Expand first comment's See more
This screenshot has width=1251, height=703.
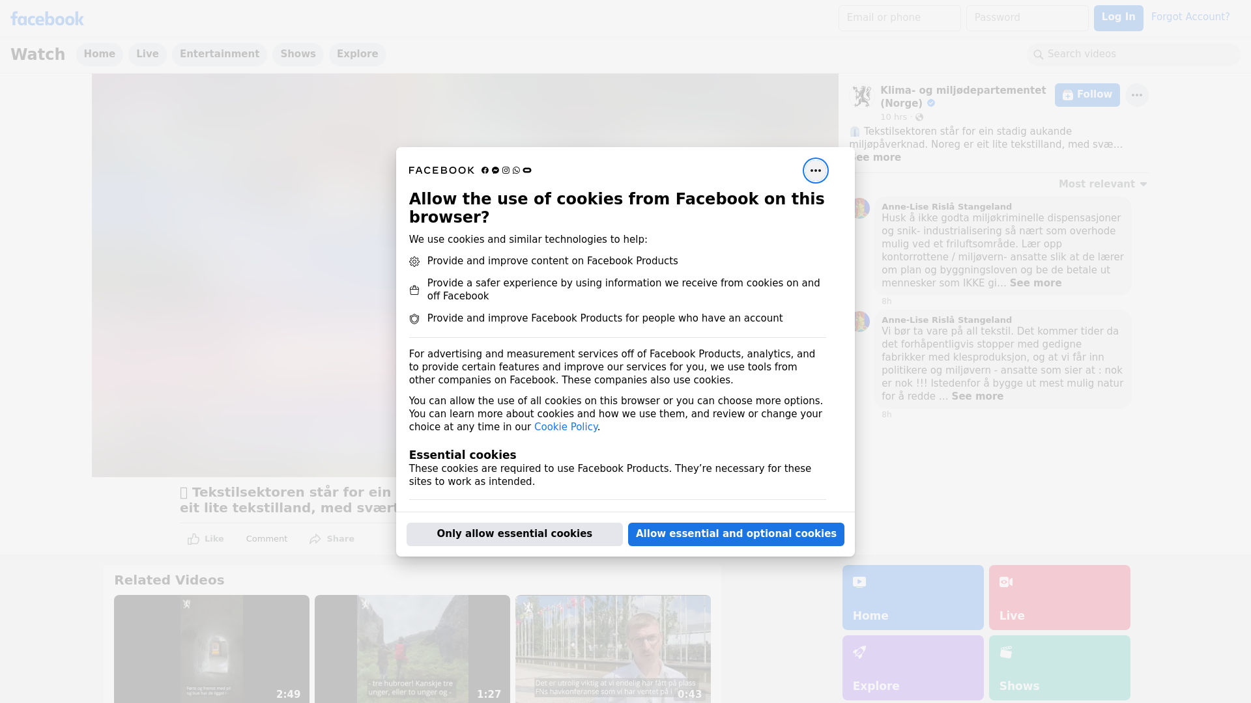coord(1035,283)
